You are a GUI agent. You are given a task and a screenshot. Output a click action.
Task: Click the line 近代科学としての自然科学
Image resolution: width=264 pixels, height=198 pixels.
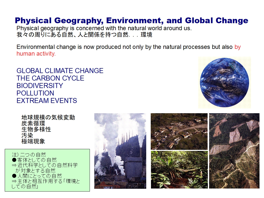point(45,165)
